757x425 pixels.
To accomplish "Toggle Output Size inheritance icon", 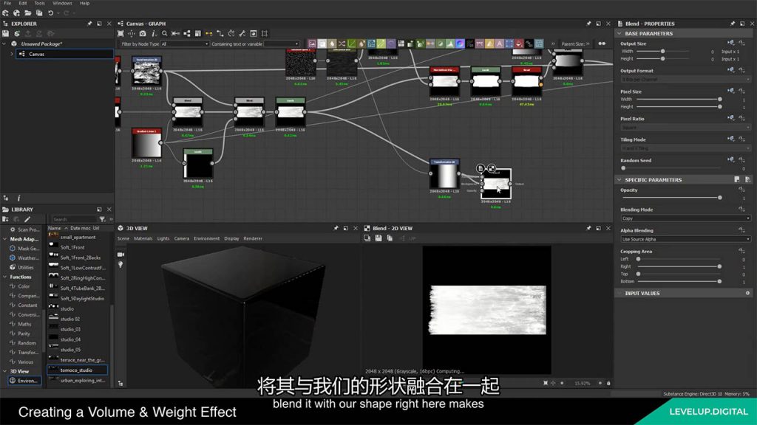I will pos(730,44).
